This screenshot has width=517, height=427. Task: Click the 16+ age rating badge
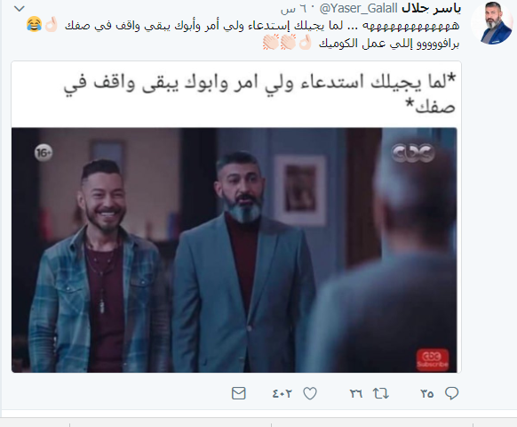[x=44, y=153]
